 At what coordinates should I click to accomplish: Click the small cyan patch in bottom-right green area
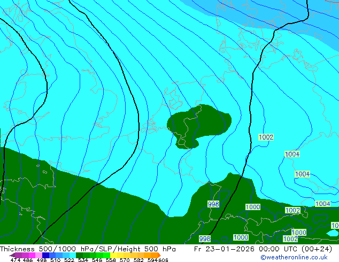click(x=333, y=233)
